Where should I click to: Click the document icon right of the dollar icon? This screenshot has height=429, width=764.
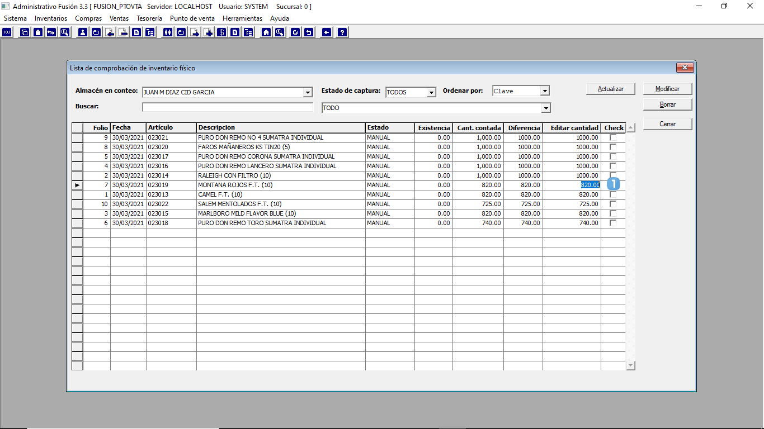click(235, 32)
